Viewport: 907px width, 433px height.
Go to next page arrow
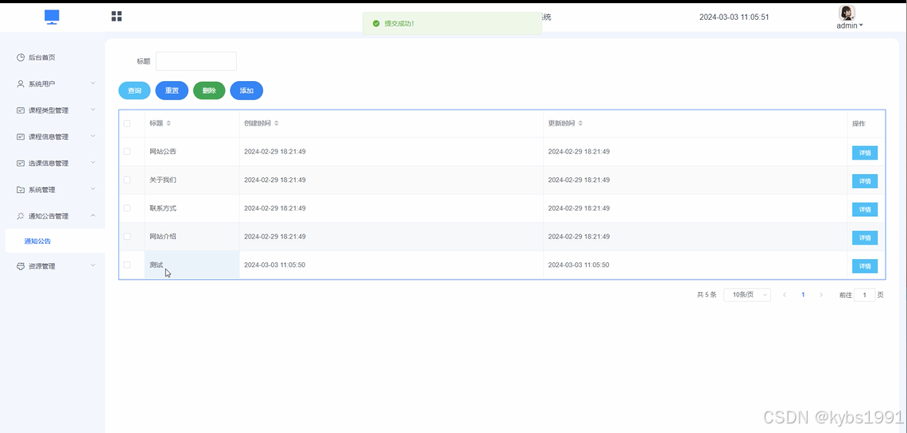[821, 295]
